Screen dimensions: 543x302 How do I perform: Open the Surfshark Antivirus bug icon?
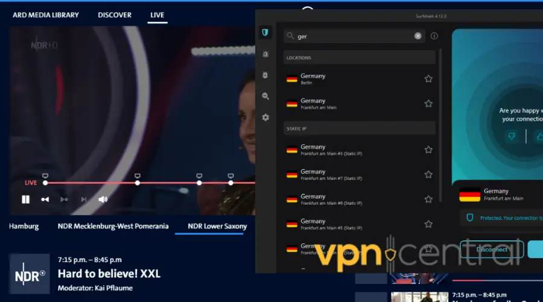[x=265, y=75]
